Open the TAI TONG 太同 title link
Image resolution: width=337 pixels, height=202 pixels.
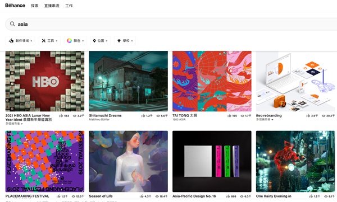click(x=185, y=116)
